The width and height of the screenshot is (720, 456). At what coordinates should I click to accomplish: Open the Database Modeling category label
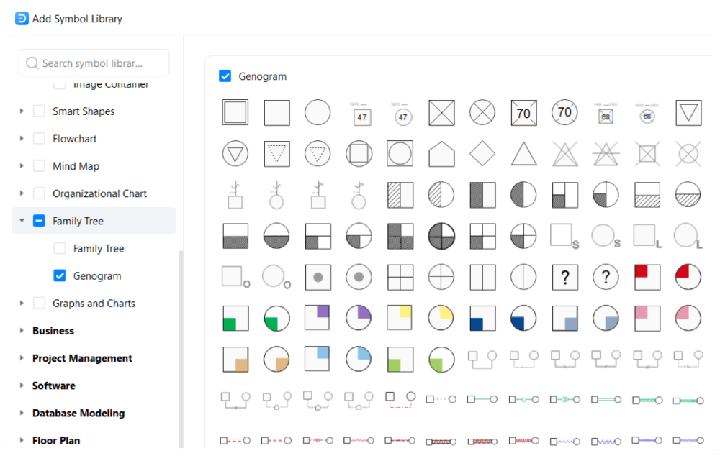[x=78, y=413]
